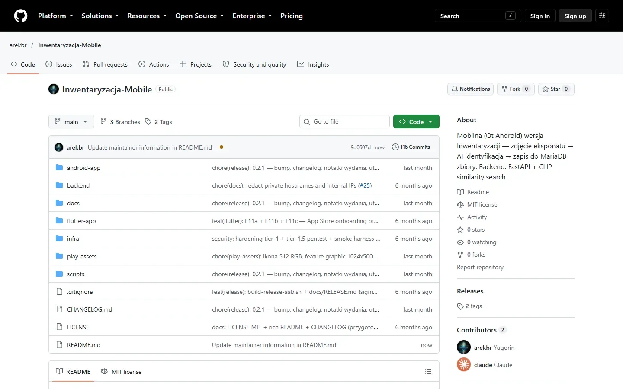This screenshot has width=623, height=389.
Task: Open the claude contributor avatar
Action: [x=464, y=364]
